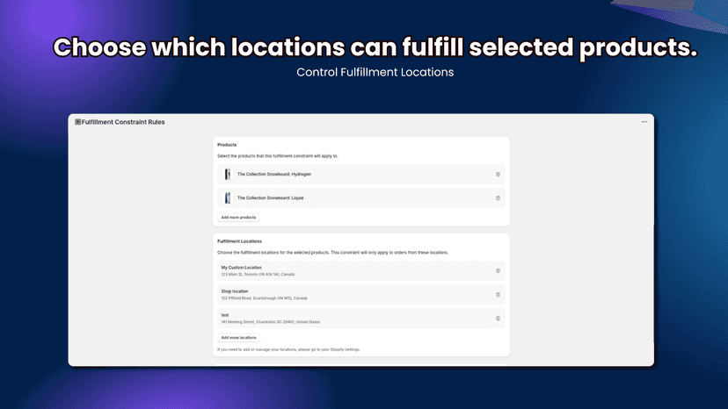Select My Custom Location row title
This screenshot has height=409, width=728.
coord(242,268)
